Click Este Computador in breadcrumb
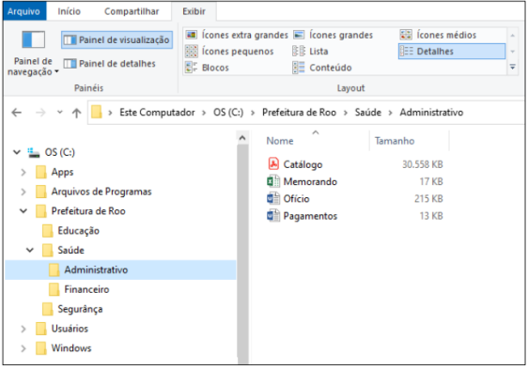The height and width of the screenshot is (369, 528). tap(157, 112)
